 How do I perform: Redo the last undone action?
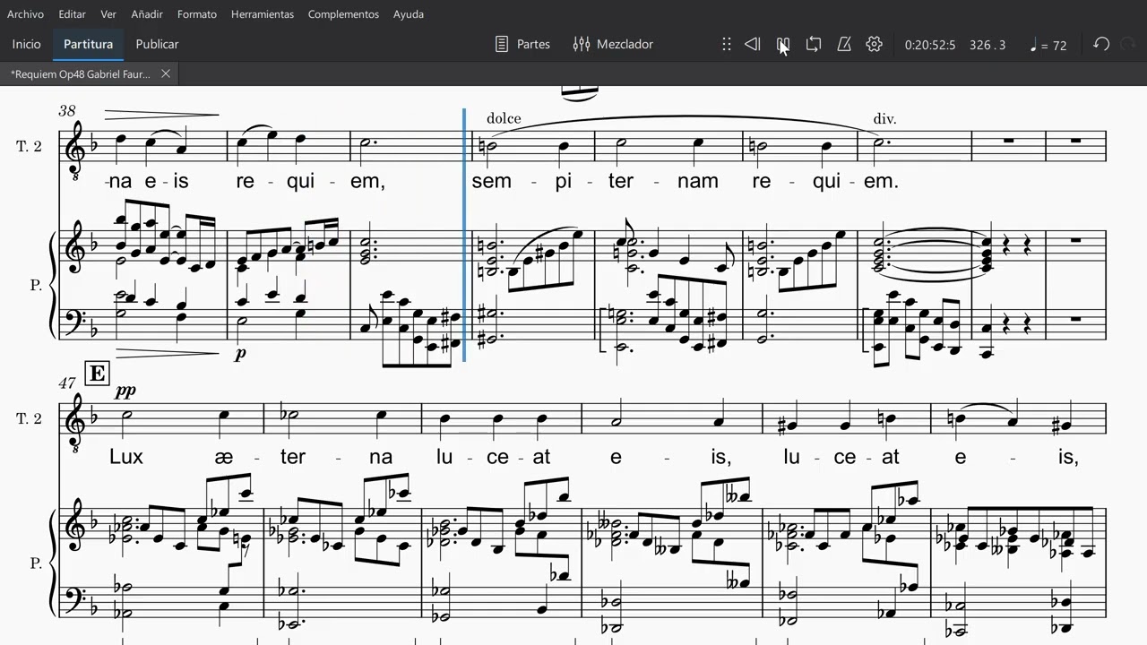coord(1128,44)
